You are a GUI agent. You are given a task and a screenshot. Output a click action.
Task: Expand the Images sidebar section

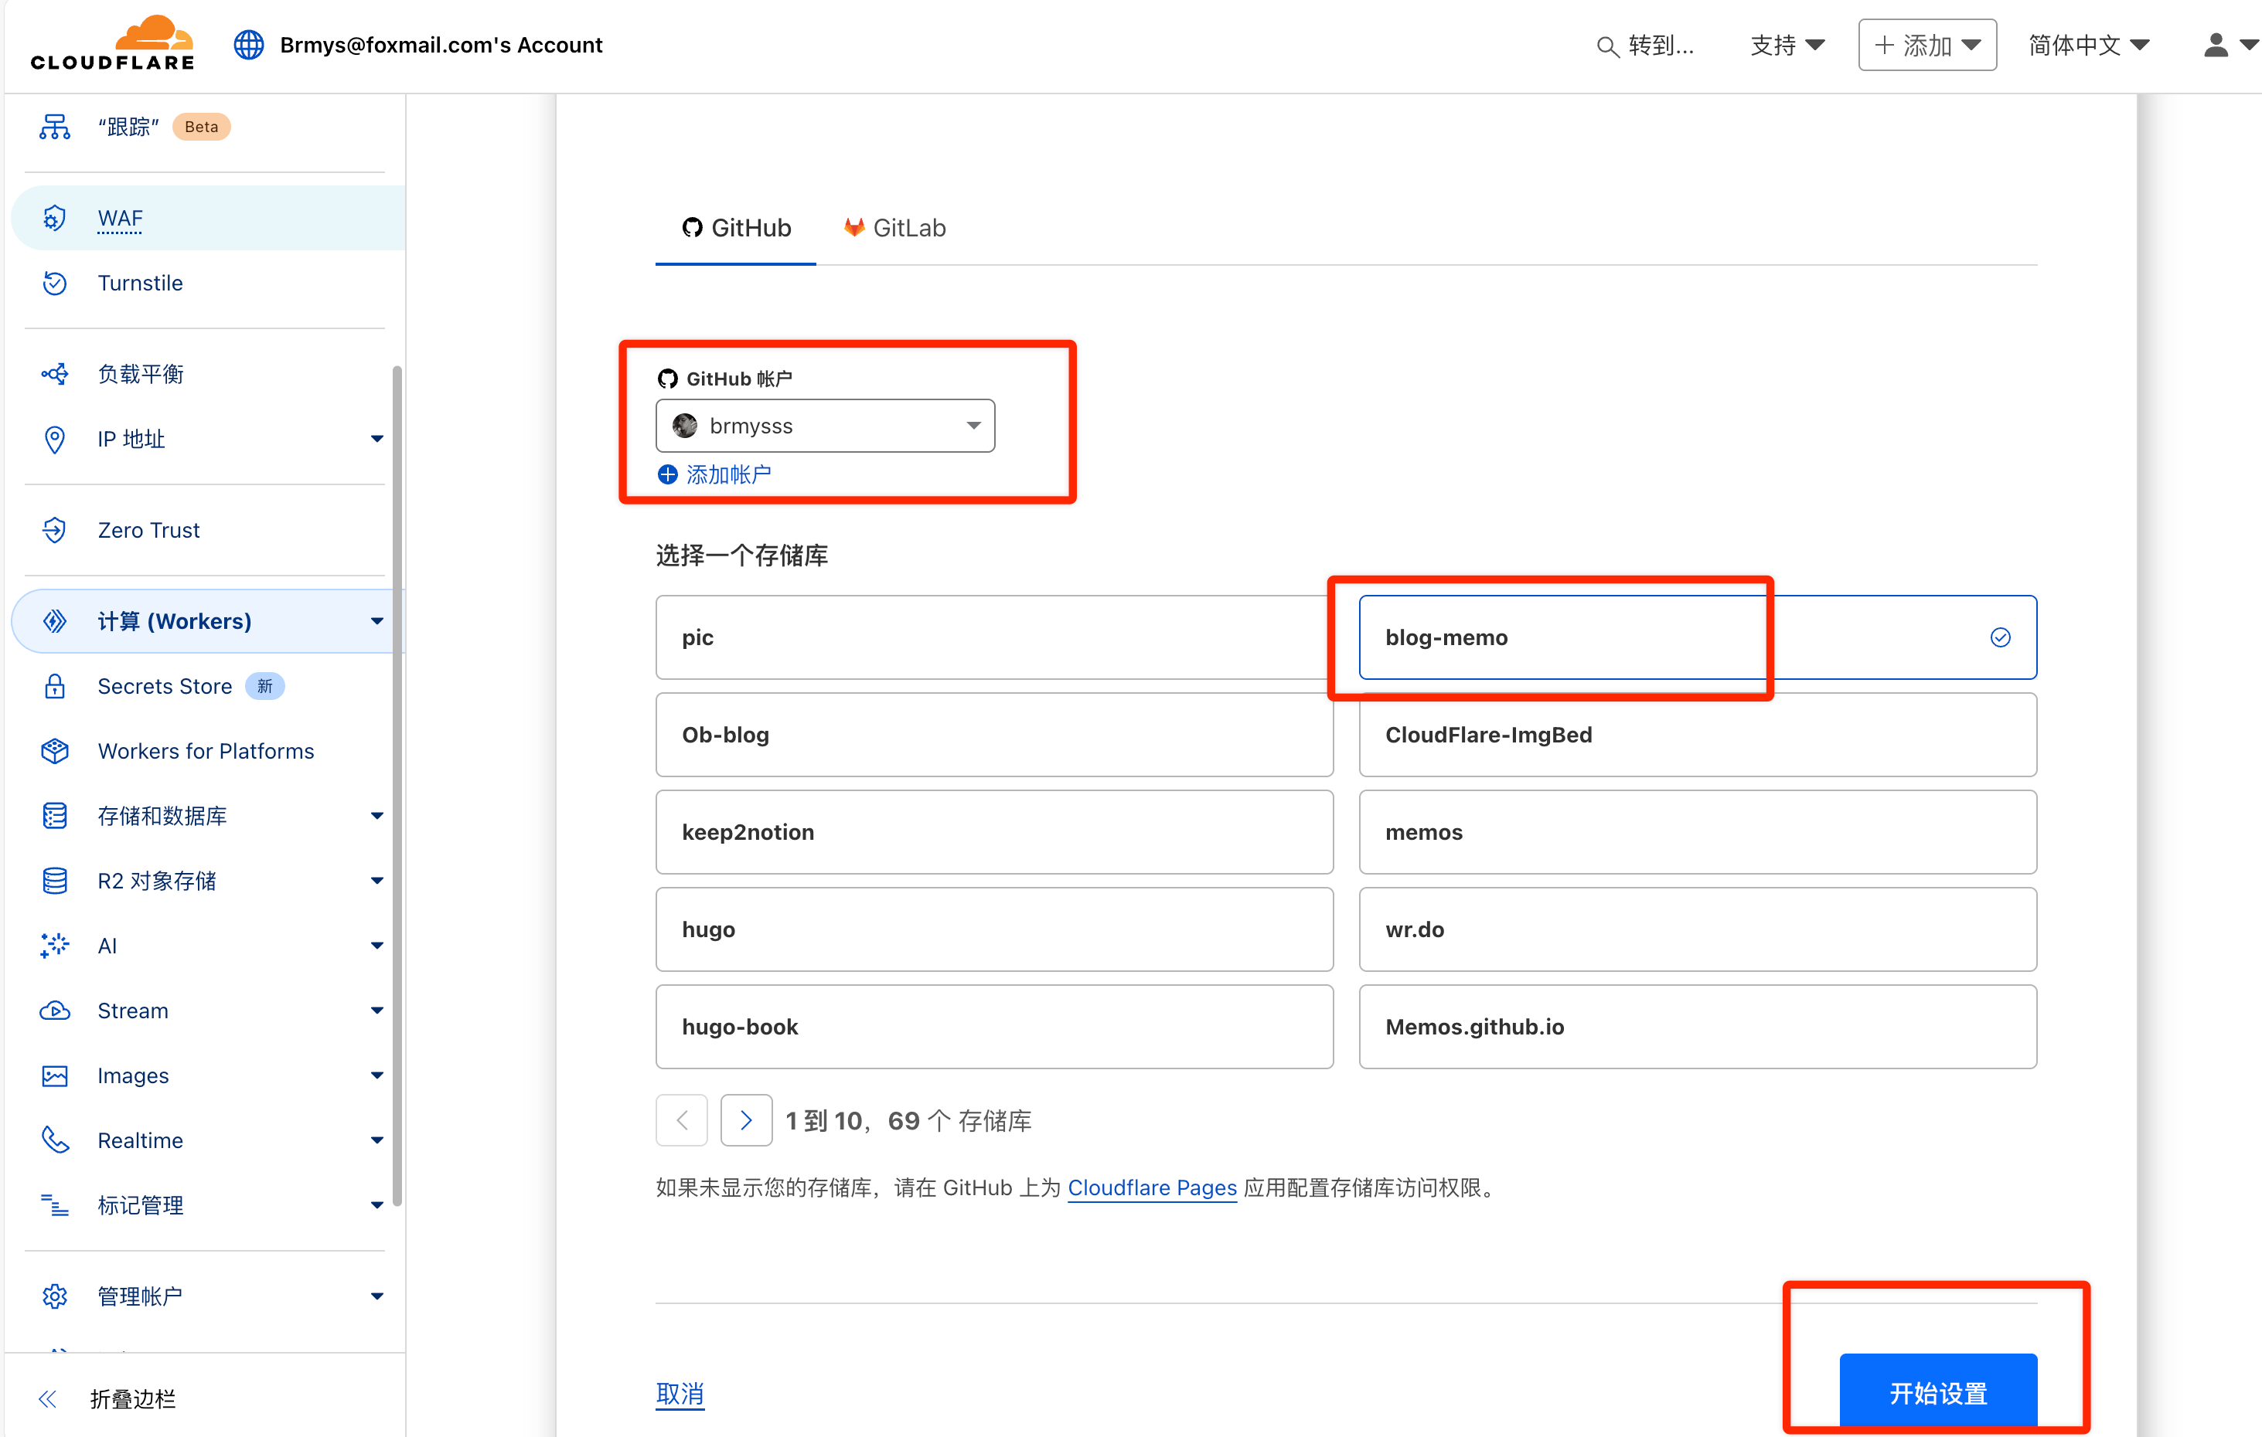pos(376,1075)
